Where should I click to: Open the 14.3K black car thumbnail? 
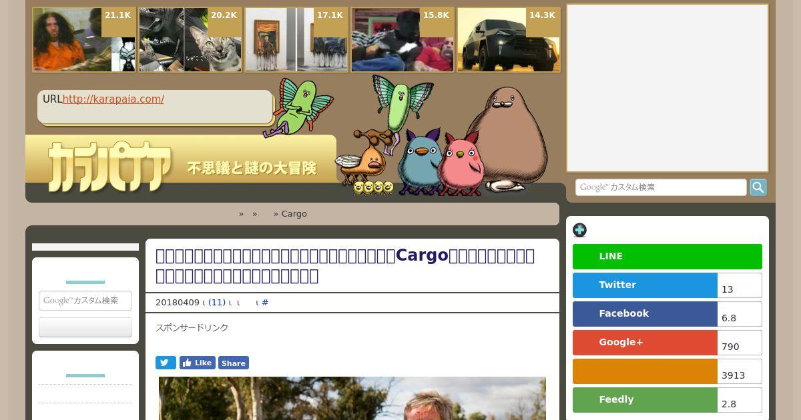(509, 39)
